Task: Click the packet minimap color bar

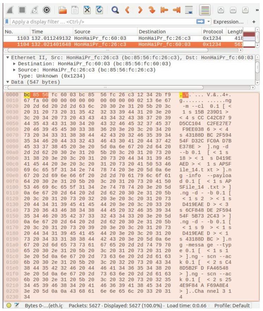Action: click(249, 38)
